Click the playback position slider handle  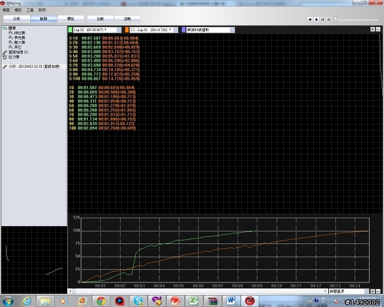pyautogui.click(x=336, y=19)
